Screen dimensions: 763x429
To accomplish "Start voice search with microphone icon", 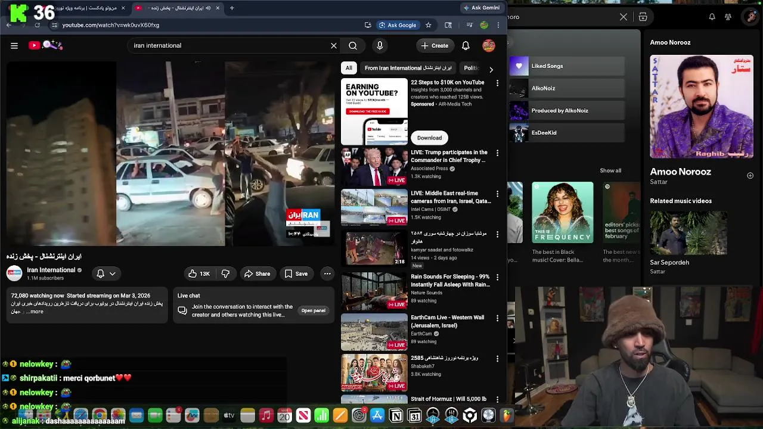I will pos(380,45).
